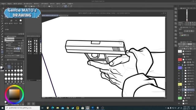The image size is (196, 110).
Task: Toggle Snap to Grid in command bar
Action: click(68, 6)
